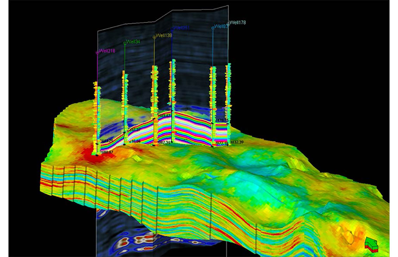Click the Well178 label text
Image resolution: width=398 pixels, height=257 pixels.
pos(238,23)
